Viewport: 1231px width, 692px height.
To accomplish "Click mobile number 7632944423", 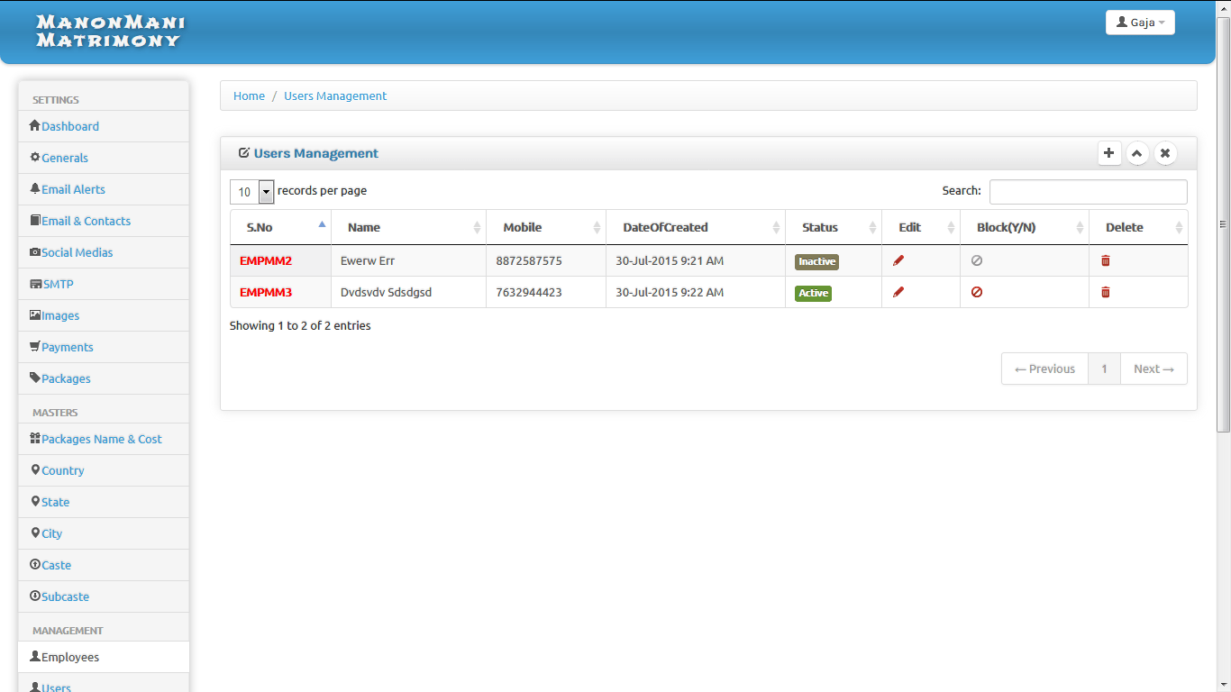I will pyautogui.click(x=529, y=292).
